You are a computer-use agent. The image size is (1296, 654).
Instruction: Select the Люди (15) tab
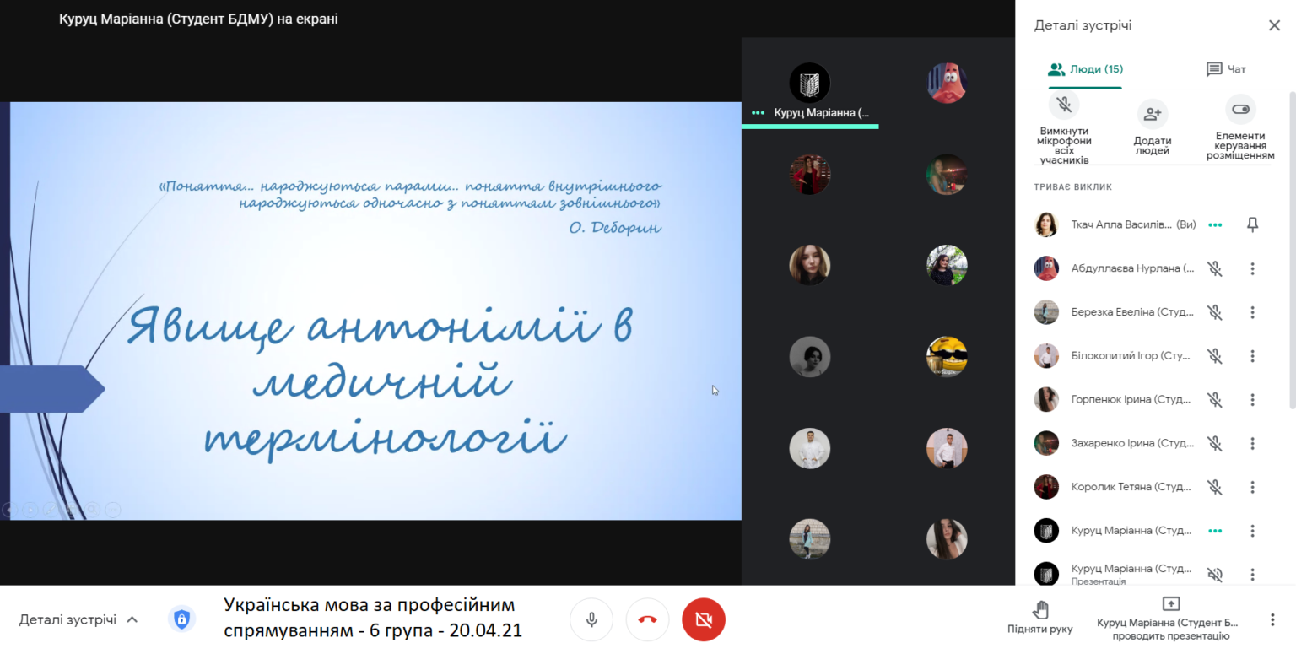[x=1085, y=69]
